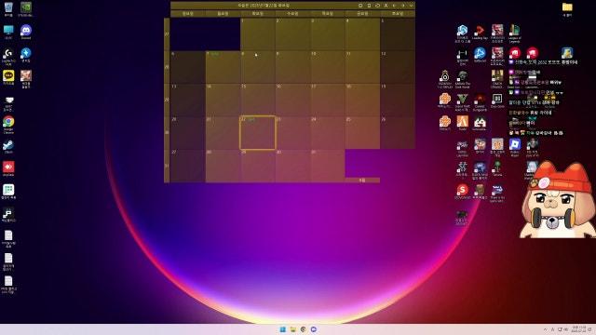
Task: Select the Logitech G HUB icon
Action: click(8, 56)
